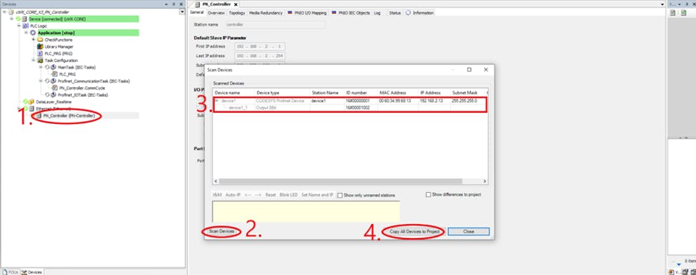The height and width of the screenshot is (275, 696).
Task: Click the First IP address field
Action: click(260, 47)
